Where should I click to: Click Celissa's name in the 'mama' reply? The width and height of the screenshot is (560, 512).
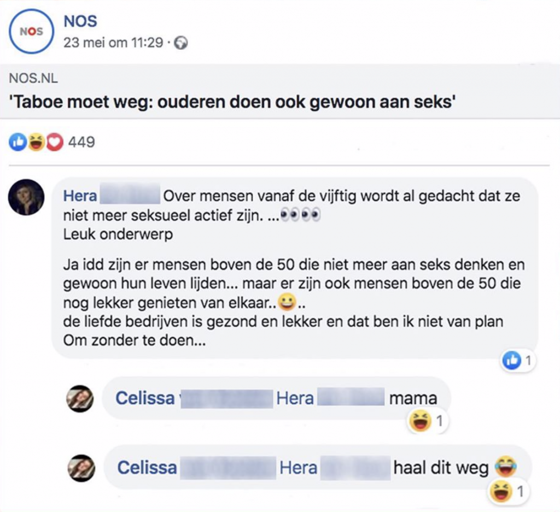(x=144, y=398)
